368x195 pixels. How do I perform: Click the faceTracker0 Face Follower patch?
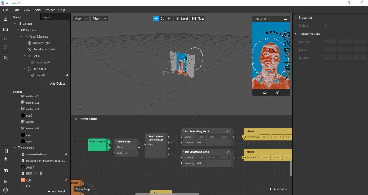(157, 146)
